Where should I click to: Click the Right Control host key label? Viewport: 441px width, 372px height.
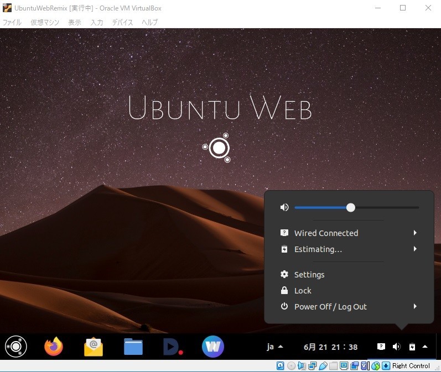click(411, 365)
